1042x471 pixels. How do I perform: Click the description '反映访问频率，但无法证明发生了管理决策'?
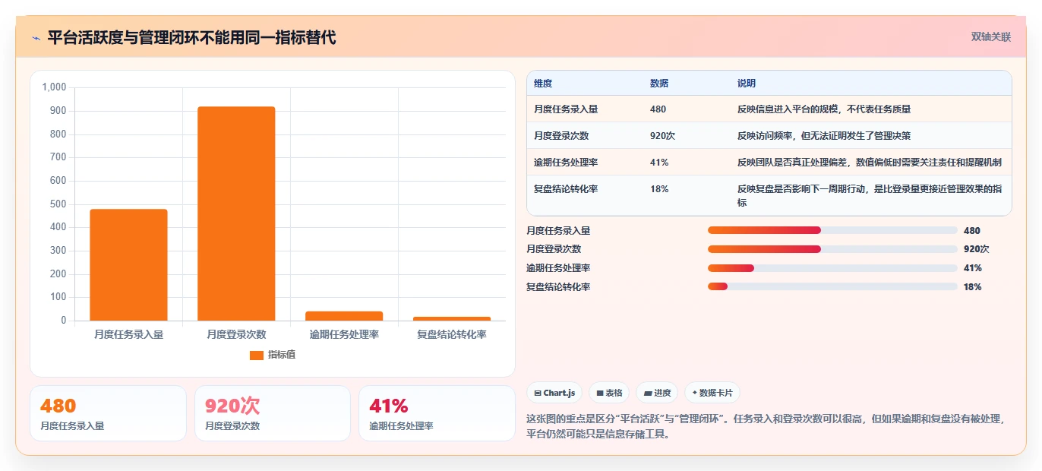coord(824,136)
